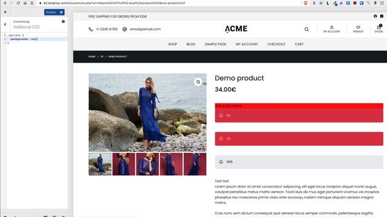Open the SHOP menu item

tap(172, 44)
